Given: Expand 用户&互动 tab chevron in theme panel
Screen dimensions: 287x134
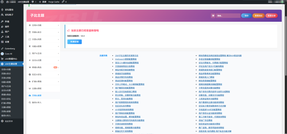Looking at the screenshot, I should click(x=58, y=53).
